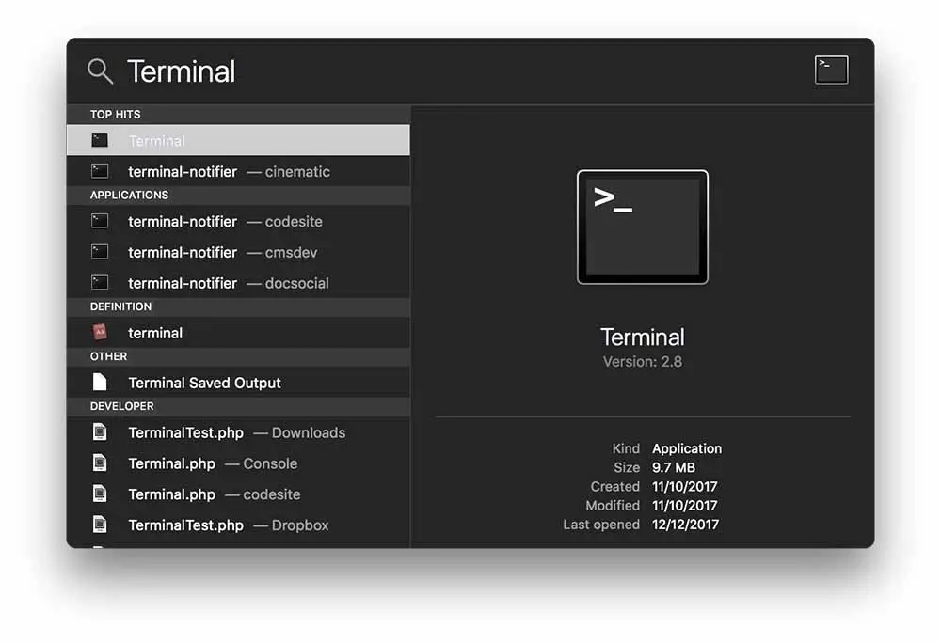Click the icon next to terminal-notifier cinematic
This screenshot has width=941, height=643.
(x=100, y=171)
